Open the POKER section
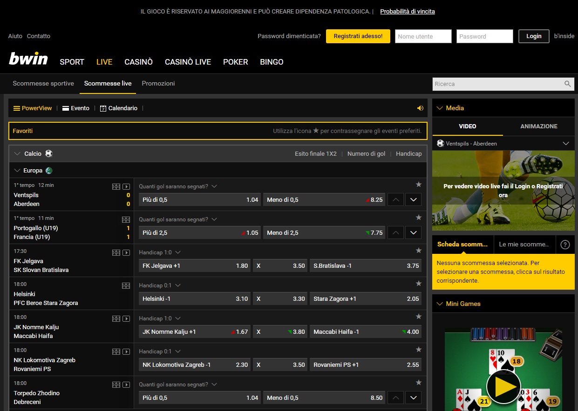Viewport: 578px width, 411px height. pos(235,62)
